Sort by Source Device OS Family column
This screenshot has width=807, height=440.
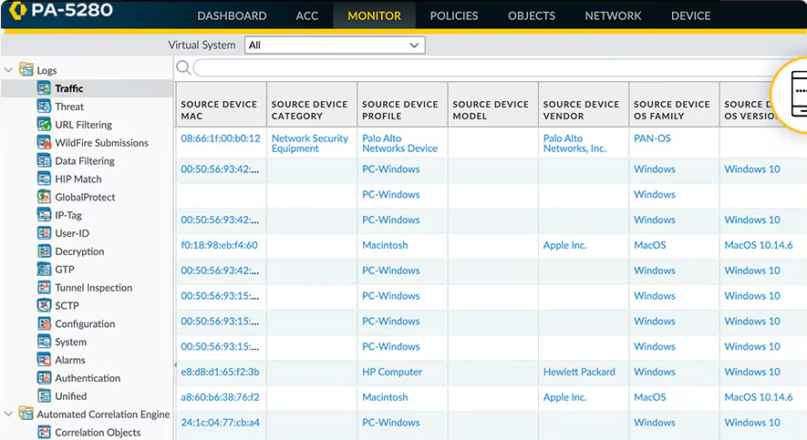pyautogui.click(x=674, y=105)
